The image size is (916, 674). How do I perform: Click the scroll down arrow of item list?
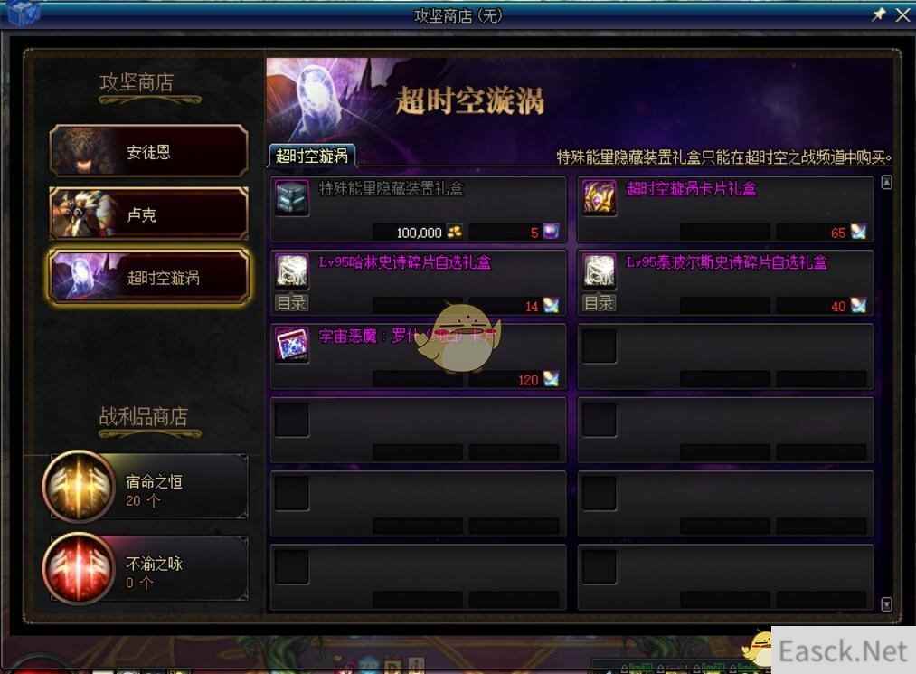(886, 603)
